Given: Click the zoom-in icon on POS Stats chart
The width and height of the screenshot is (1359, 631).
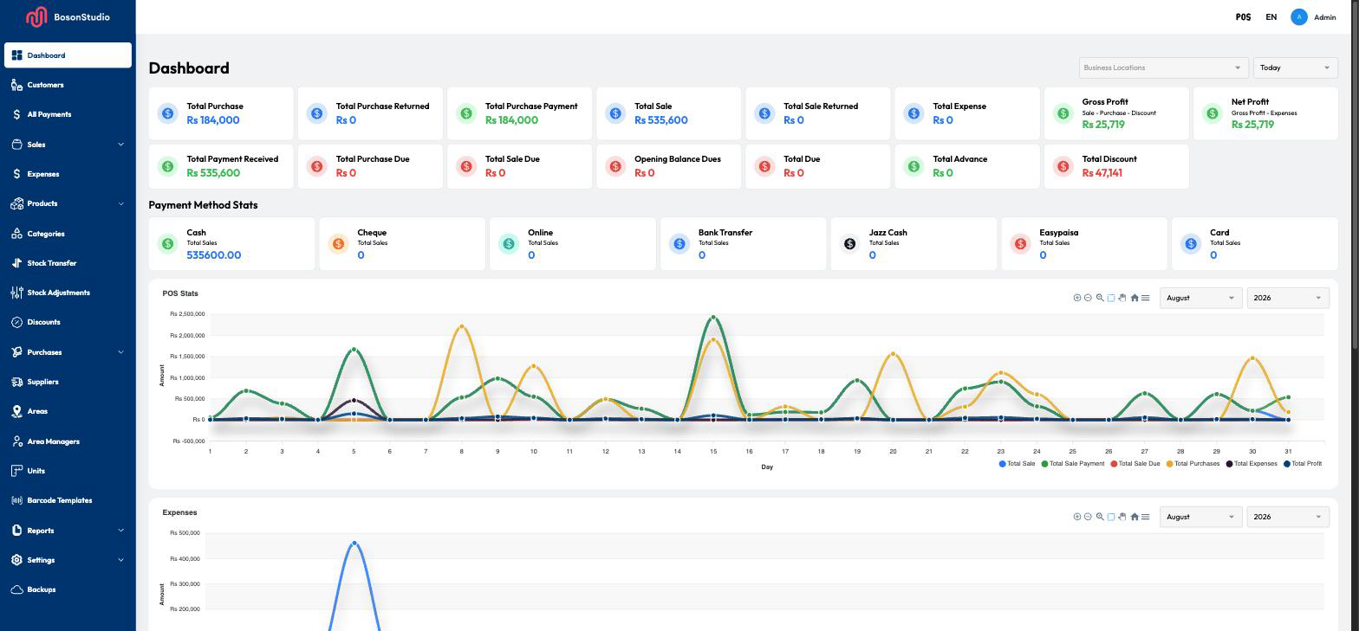Looking at the screenshot, I should point(1077,298).
